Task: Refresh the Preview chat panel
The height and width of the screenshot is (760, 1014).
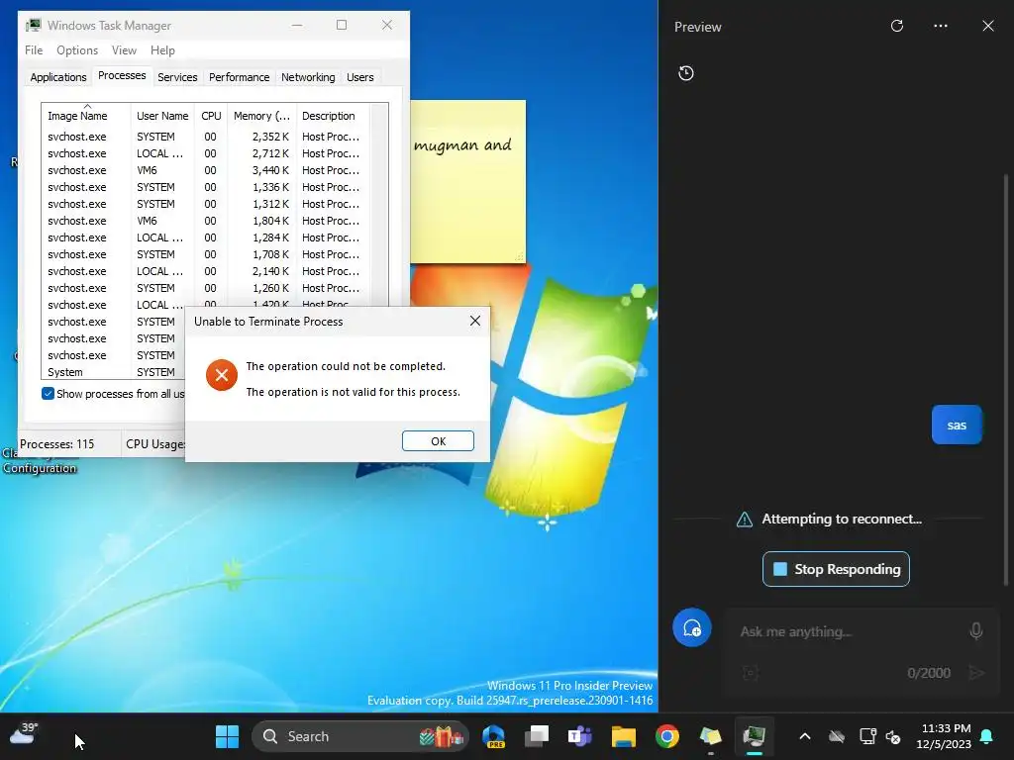Action: [896, 26]
